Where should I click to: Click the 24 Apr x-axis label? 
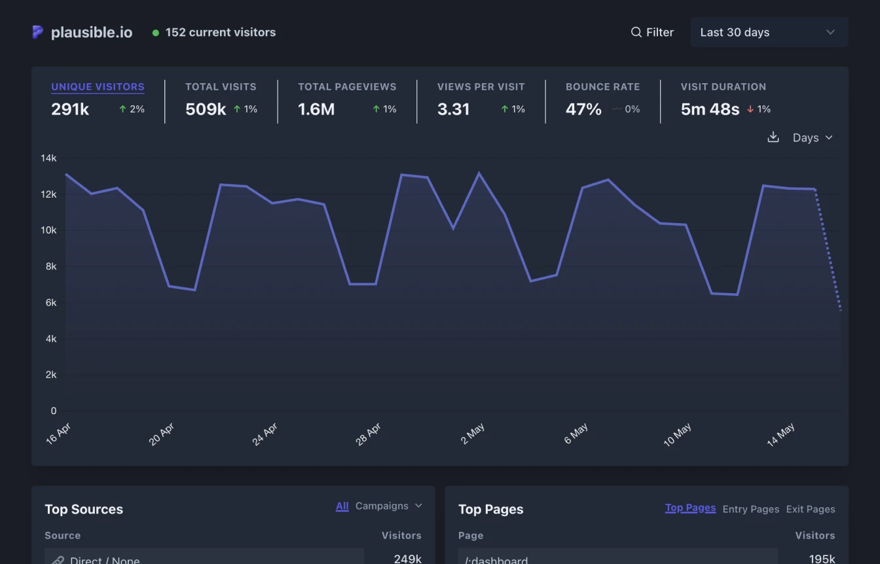(265, 434)
